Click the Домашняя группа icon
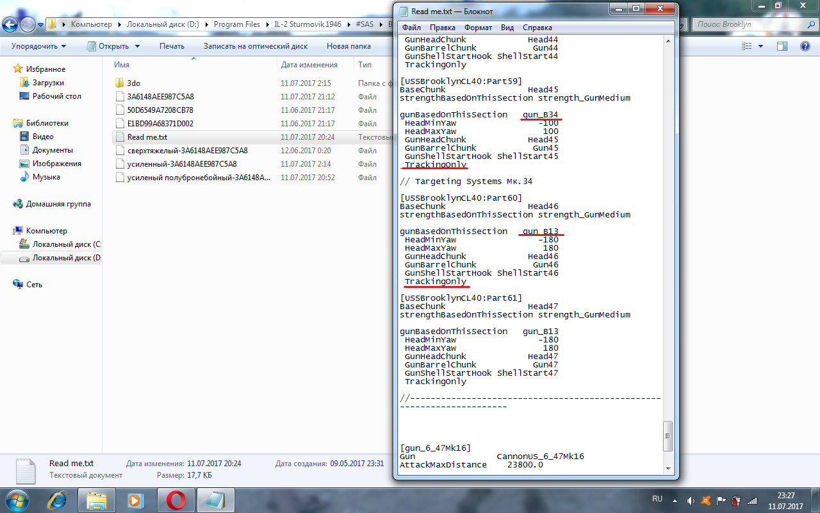 coord(18,204)
